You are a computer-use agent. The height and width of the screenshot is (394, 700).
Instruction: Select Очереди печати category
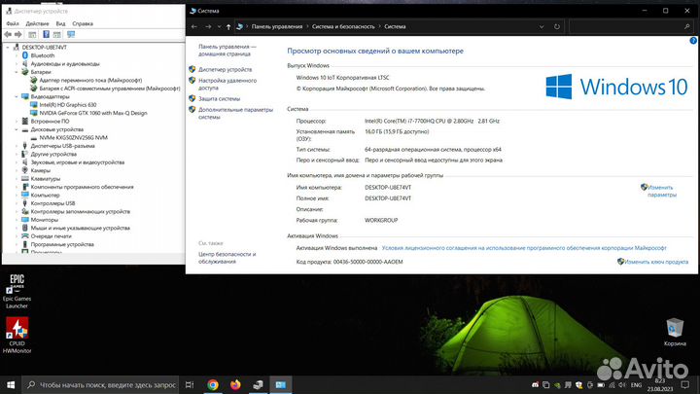tap(51, 236)
